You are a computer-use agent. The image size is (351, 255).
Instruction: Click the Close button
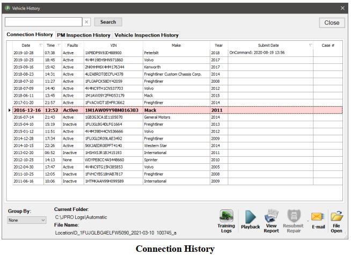[332, 23]
